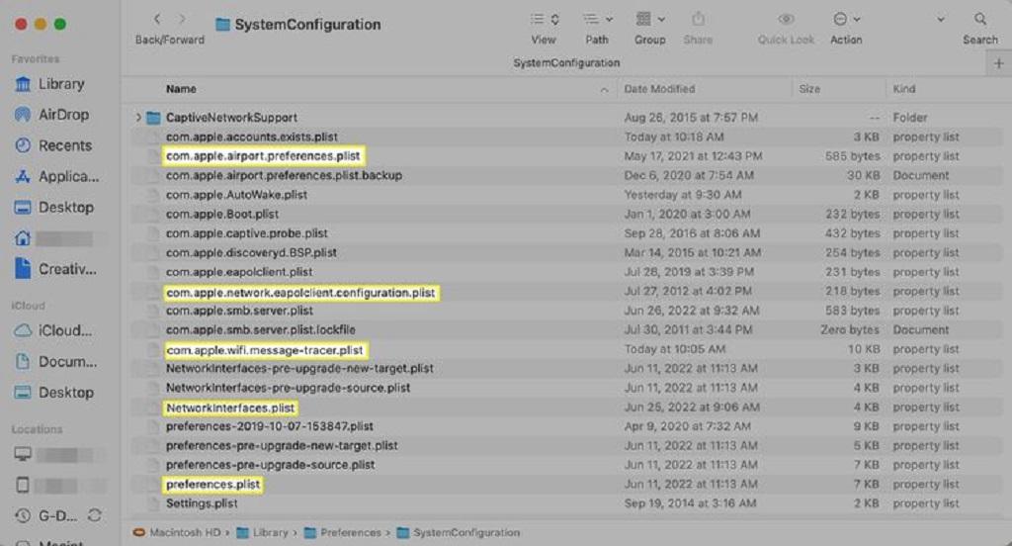
Task: Select com.apple.smb.server.plist.lockfile
Action: [261, 329]
